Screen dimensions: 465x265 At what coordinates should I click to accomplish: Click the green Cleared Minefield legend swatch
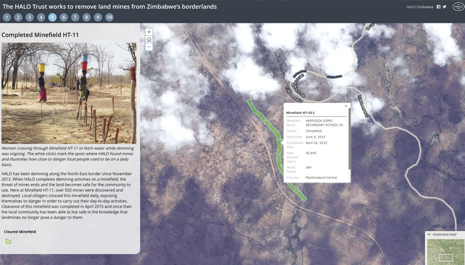point(8,241)
